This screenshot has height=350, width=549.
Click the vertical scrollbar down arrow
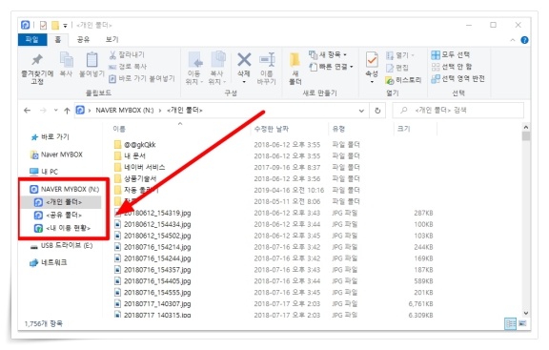(x=526, y=313)
